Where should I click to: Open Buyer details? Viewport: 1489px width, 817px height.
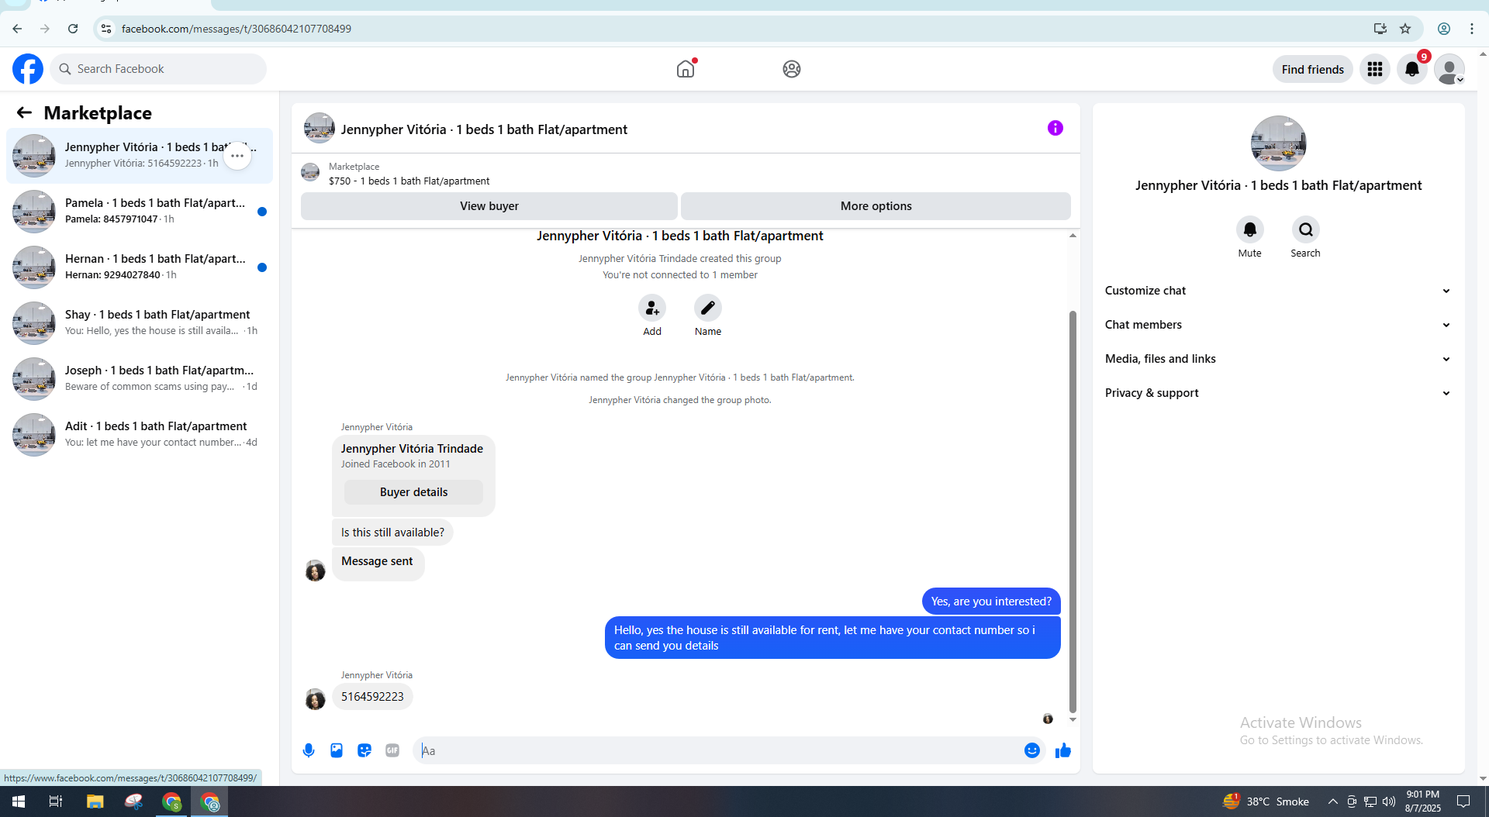[x=413, y=492]
